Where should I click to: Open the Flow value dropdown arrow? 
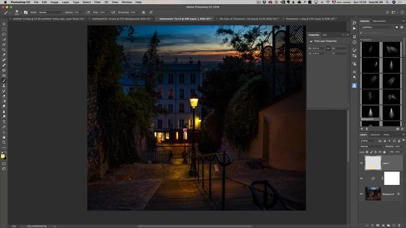click(108, 13)
